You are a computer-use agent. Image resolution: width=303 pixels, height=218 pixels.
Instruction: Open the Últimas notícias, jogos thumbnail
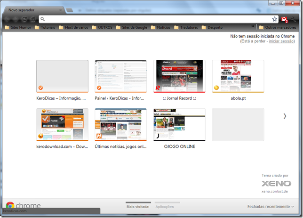(x=120, y=125)
